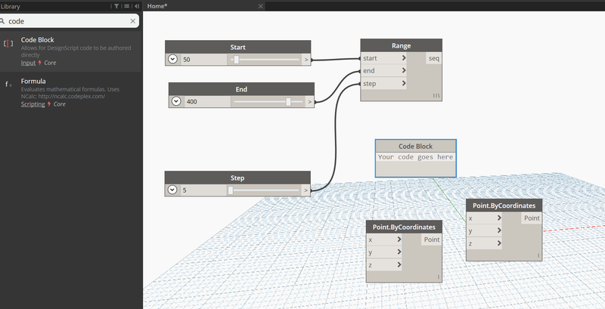Expand the Start slider settings chevron
Viewport: 605px width, 309px height.
pos(172,60)
